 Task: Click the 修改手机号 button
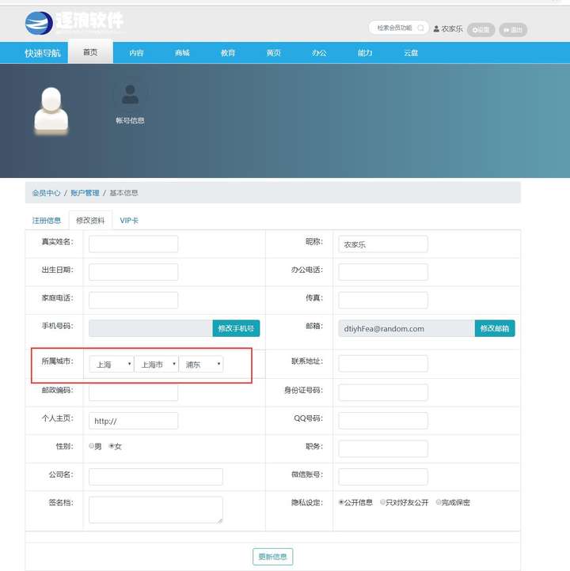point(236,328)
